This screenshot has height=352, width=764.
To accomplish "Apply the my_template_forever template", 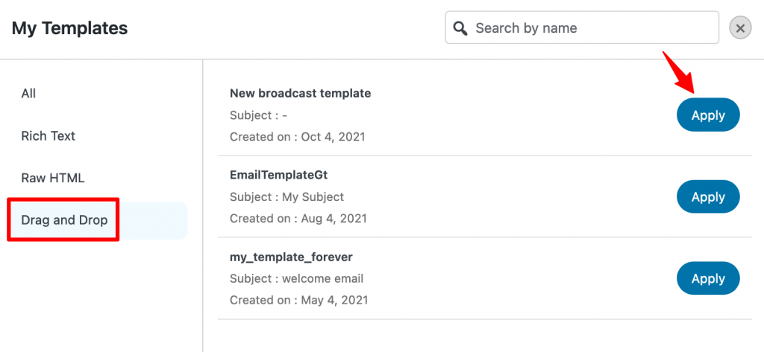I will (708, 278).
